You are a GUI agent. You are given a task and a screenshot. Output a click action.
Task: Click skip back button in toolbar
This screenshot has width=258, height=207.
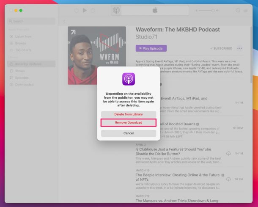[x=77, y=11]
